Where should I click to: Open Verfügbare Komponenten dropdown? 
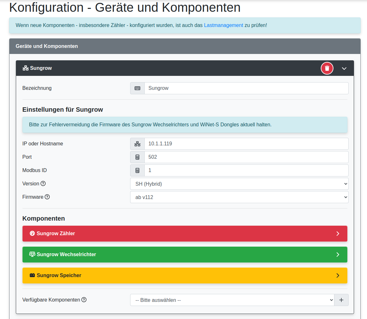[x=232, y=300]
